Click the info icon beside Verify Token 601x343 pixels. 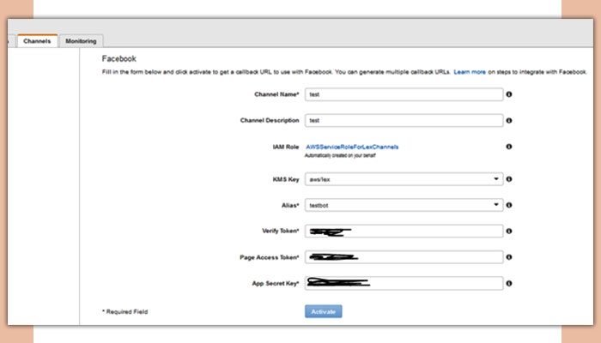[509, 232]
